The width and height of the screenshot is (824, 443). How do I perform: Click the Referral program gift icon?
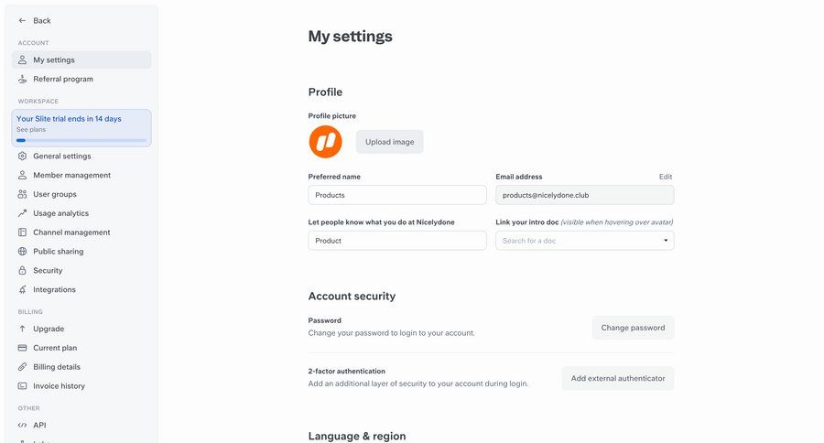[x=23, y=79]
